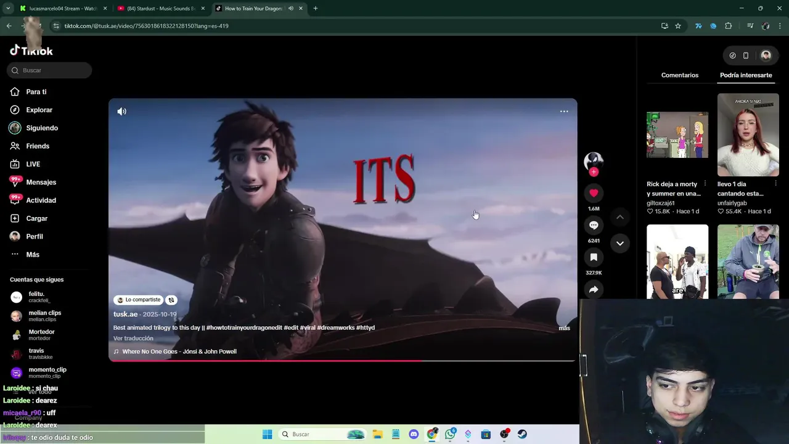The height and width of the screenshot is (444, 789).
Task: Open the creator avatar beside the video
Action: 594,160
